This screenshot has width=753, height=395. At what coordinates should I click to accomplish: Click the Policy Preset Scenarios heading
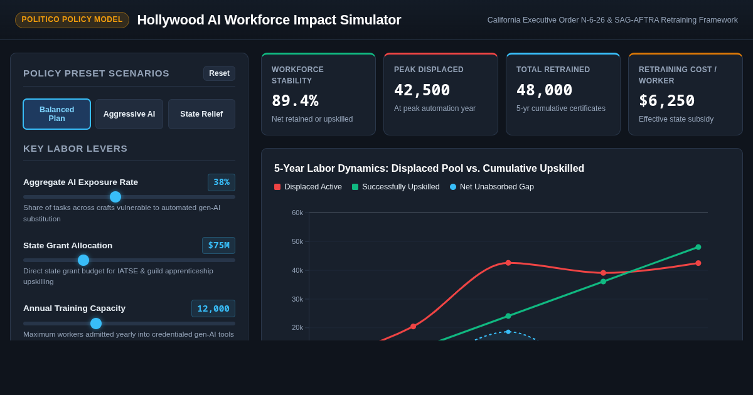click(x=96, y=73)
